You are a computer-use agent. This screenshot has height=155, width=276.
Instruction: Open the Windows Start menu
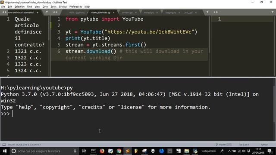[5, 151]
